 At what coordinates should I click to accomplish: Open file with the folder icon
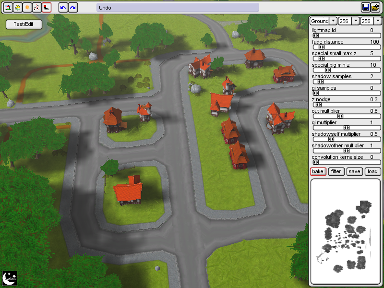375,7
